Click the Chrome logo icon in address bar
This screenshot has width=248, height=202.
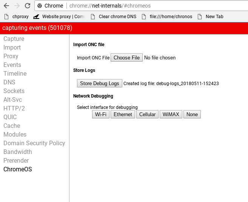coord(40,6)
